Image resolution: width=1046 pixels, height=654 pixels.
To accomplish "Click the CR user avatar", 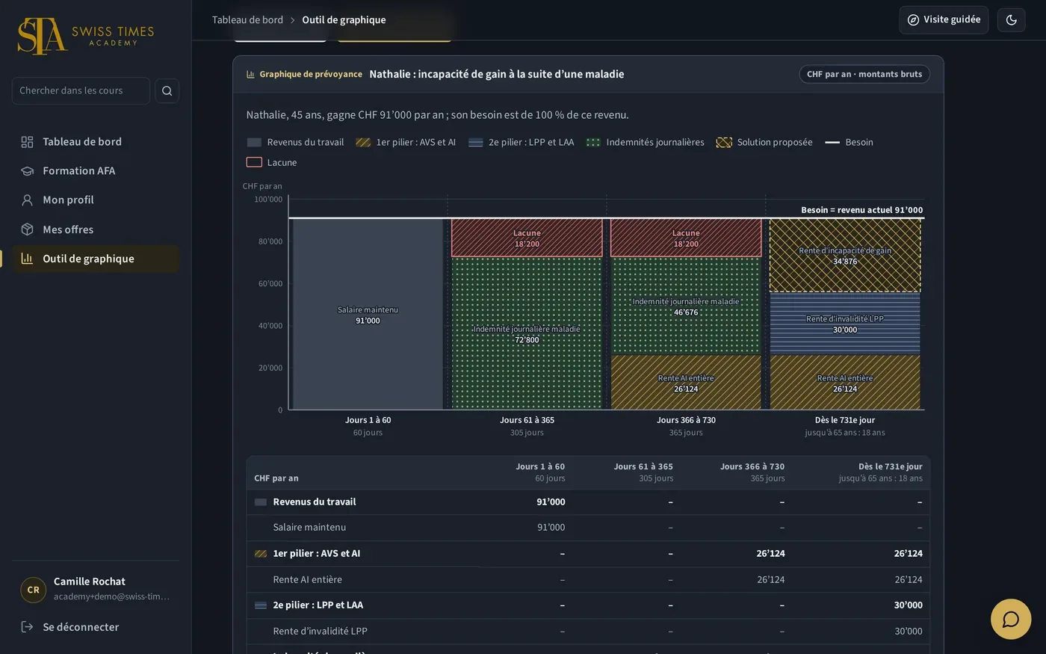I will coord(34,590).
